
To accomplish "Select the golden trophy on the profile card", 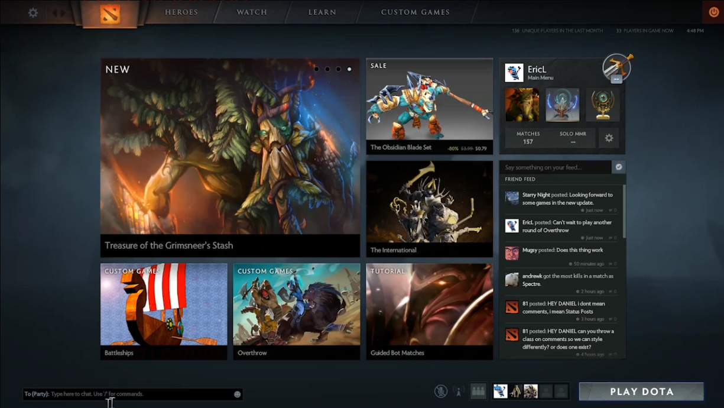I will point(603,105).
